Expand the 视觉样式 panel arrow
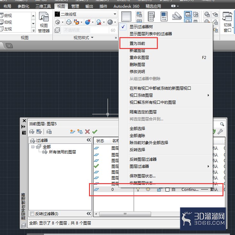 pyautogui.click(x=92, y=37)
